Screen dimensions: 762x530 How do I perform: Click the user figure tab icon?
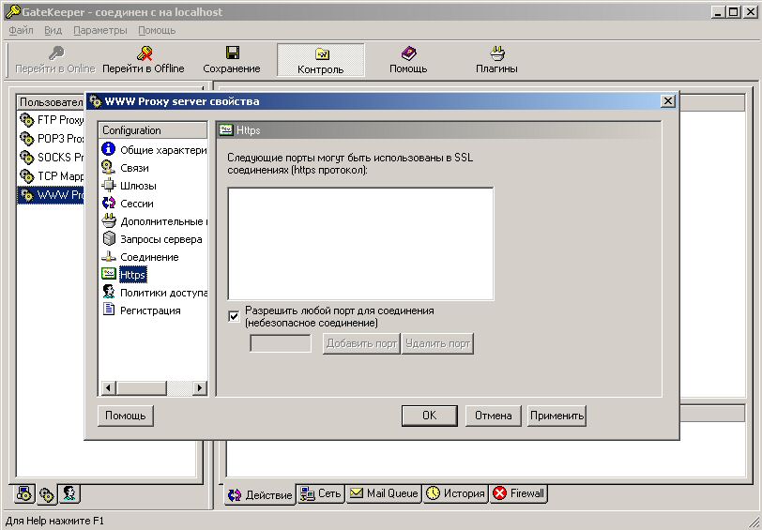coord(69,494)
